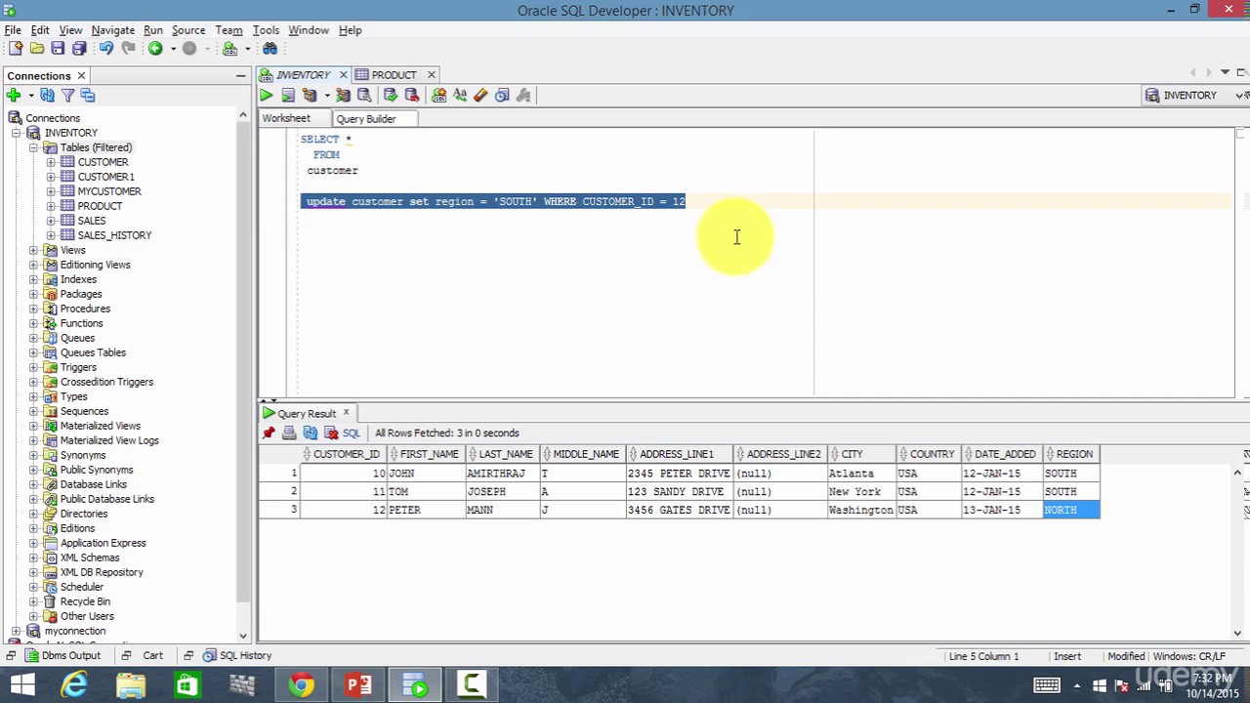1250x703 pixels.
Task: Close the PRODUCT tab
Action: coord(431,74)
